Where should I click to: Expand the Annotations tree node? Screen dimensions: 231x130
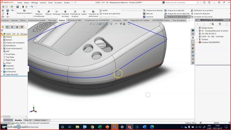coord(1,45)
